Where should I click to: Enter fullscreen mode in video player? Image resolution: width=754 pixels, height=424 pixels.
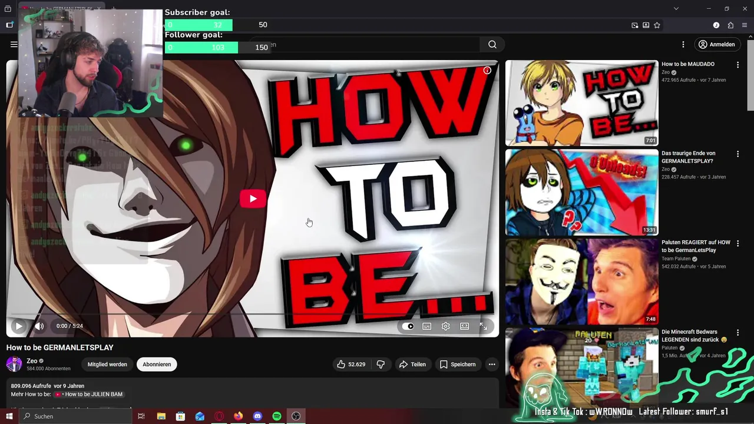point(483,326)
